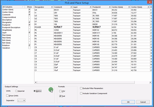This screenshot has width=154, height=107.
Task: Click the XTAL footprint cell
Action: (102, 13)
